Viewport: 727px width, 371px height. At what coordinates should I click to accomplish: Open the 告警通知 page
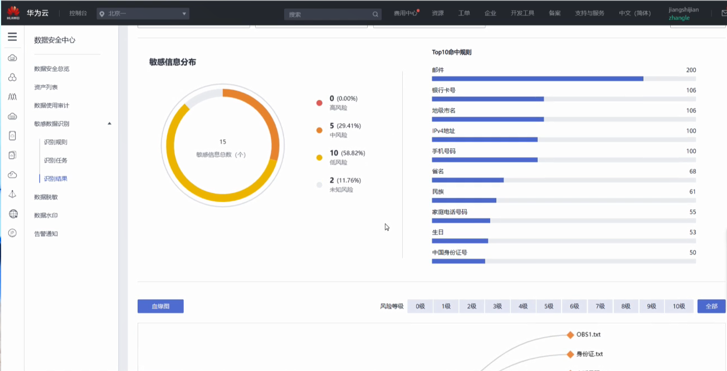coord(46,234)
